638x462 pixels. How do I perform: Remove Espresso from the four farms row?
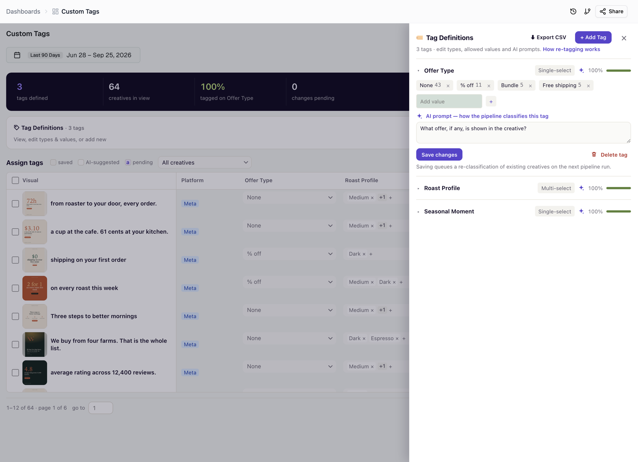tap(397, 339)
